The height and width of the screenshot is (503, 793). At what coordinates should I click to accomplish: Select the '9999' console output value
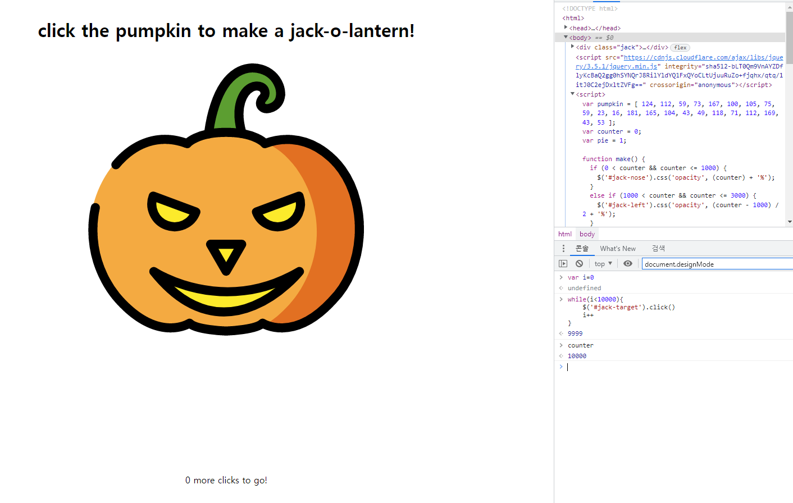coord(575,333)
